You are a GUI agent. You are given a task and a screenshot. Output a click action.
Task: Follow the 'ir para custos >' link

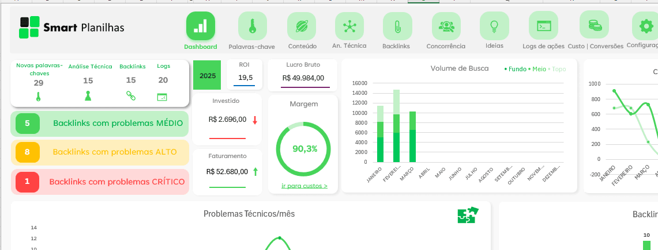click(304, 186)
